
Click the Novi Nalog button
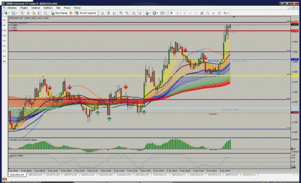pyautogui.click(x=59, y=13)
